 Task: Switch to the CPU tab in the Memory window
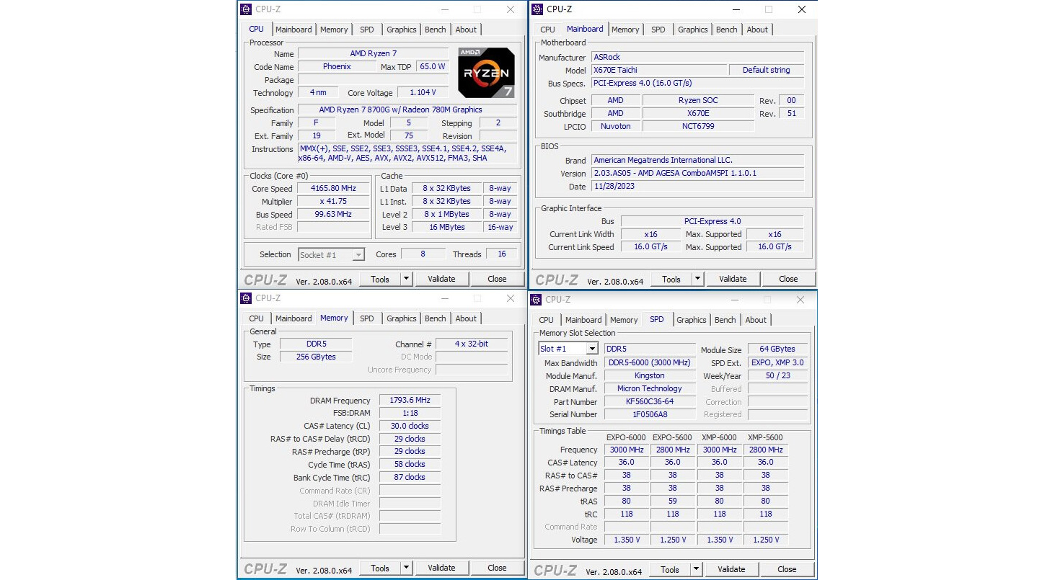click(x=257, y=318)
